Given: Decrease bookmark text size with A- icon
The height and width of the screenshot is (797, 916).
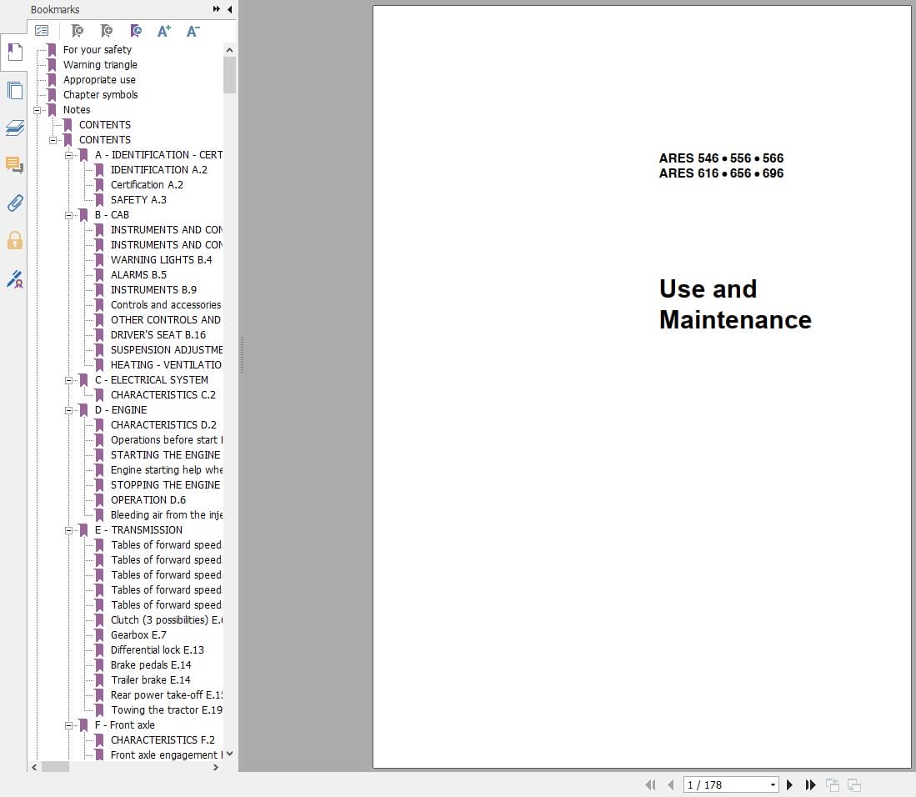Looking at the screenshot, I should [x=193, y=30].
